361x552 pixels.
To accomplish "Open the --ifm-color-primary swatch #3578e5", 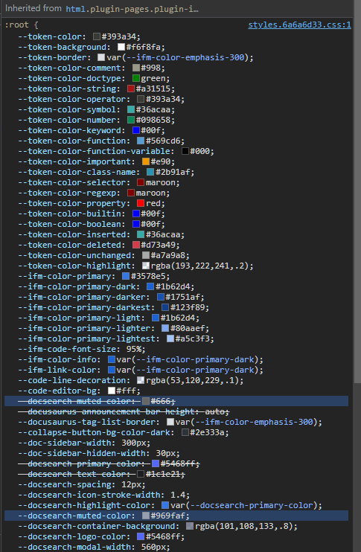I will [126, 276].
